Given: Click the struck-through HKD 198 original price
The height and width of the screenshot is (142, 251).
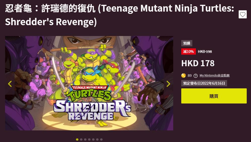Looking at the screenshot, I should tap(205, 52).
